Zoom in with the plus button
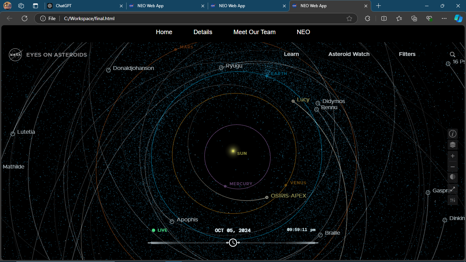This screenshot has width=466, height=262. click(x=453, y=156)
